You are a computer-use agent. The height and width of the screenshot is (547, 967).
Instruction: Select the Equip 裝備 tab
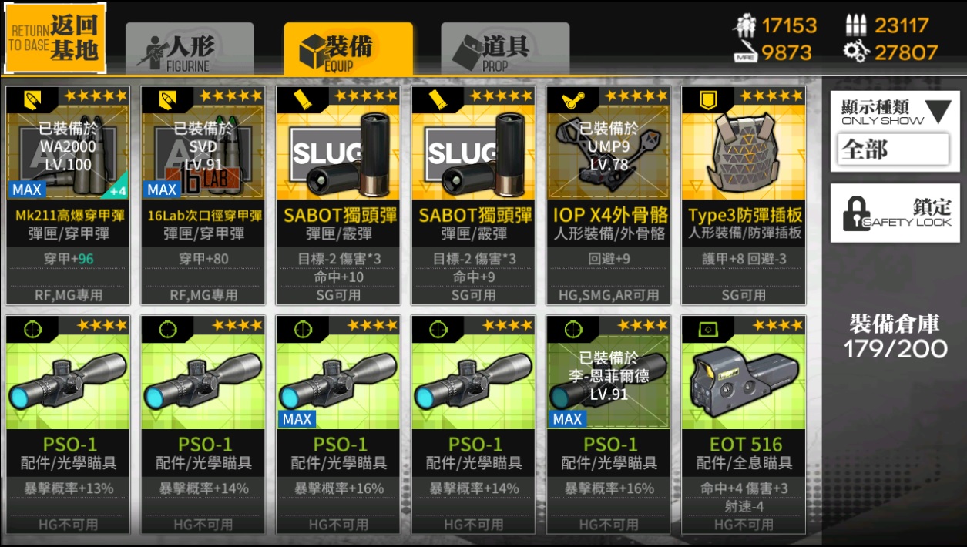(348, 50)
